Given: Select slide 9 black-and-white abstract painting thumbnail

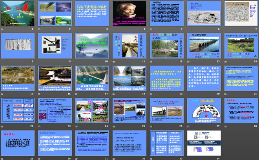Looking at the screenshot, I should tap(55, 46).
